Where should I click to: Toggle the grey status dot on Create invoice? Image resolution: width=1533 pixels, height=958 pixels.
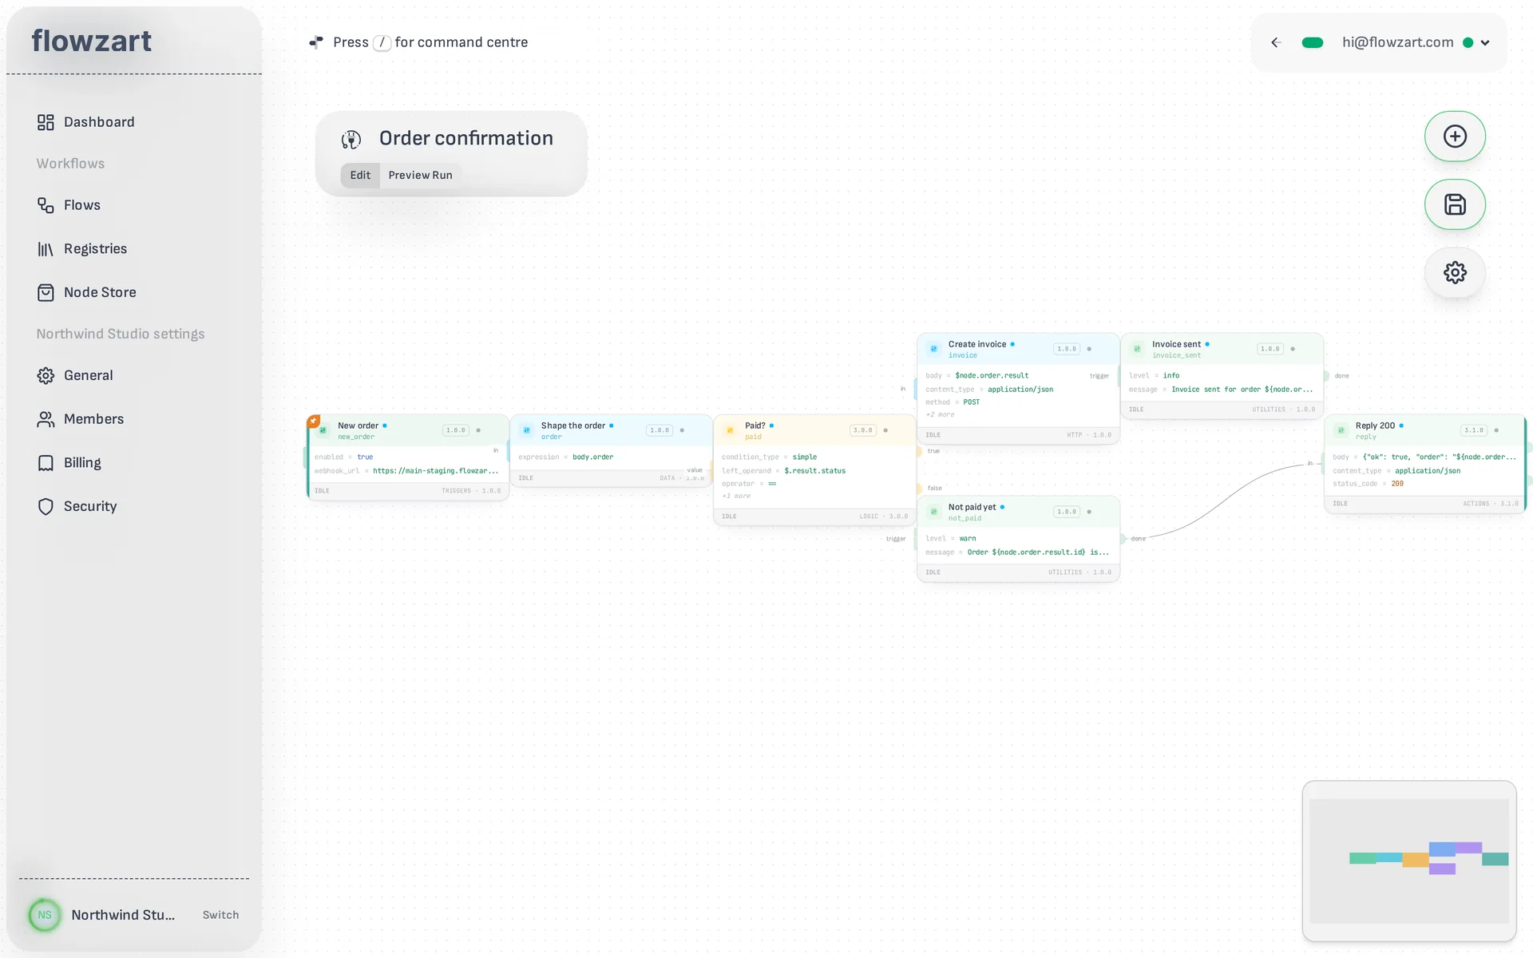point(1089,349)
